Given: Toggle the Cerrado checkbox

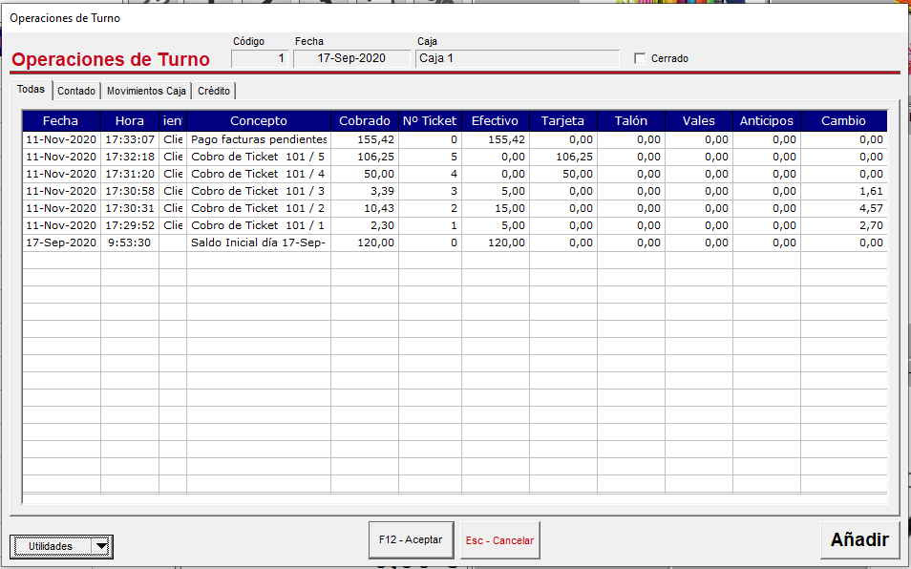Looking at the screenshot, I should [x=640, y=58].
